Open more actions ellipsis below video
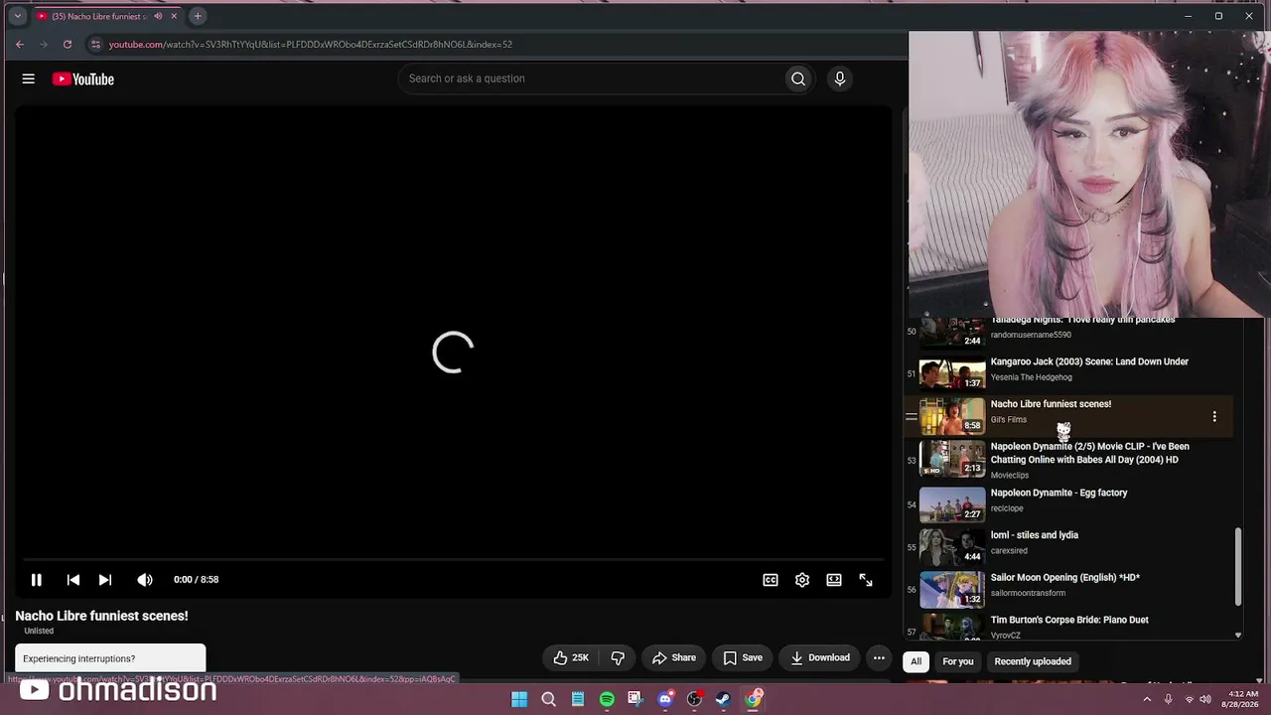The image size is (1271, 715). (879, 657)
